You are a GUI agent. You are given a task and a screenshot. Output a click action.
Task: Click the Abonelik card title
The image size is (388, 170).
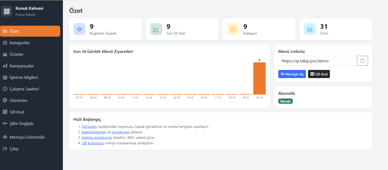tap(287, 93)
